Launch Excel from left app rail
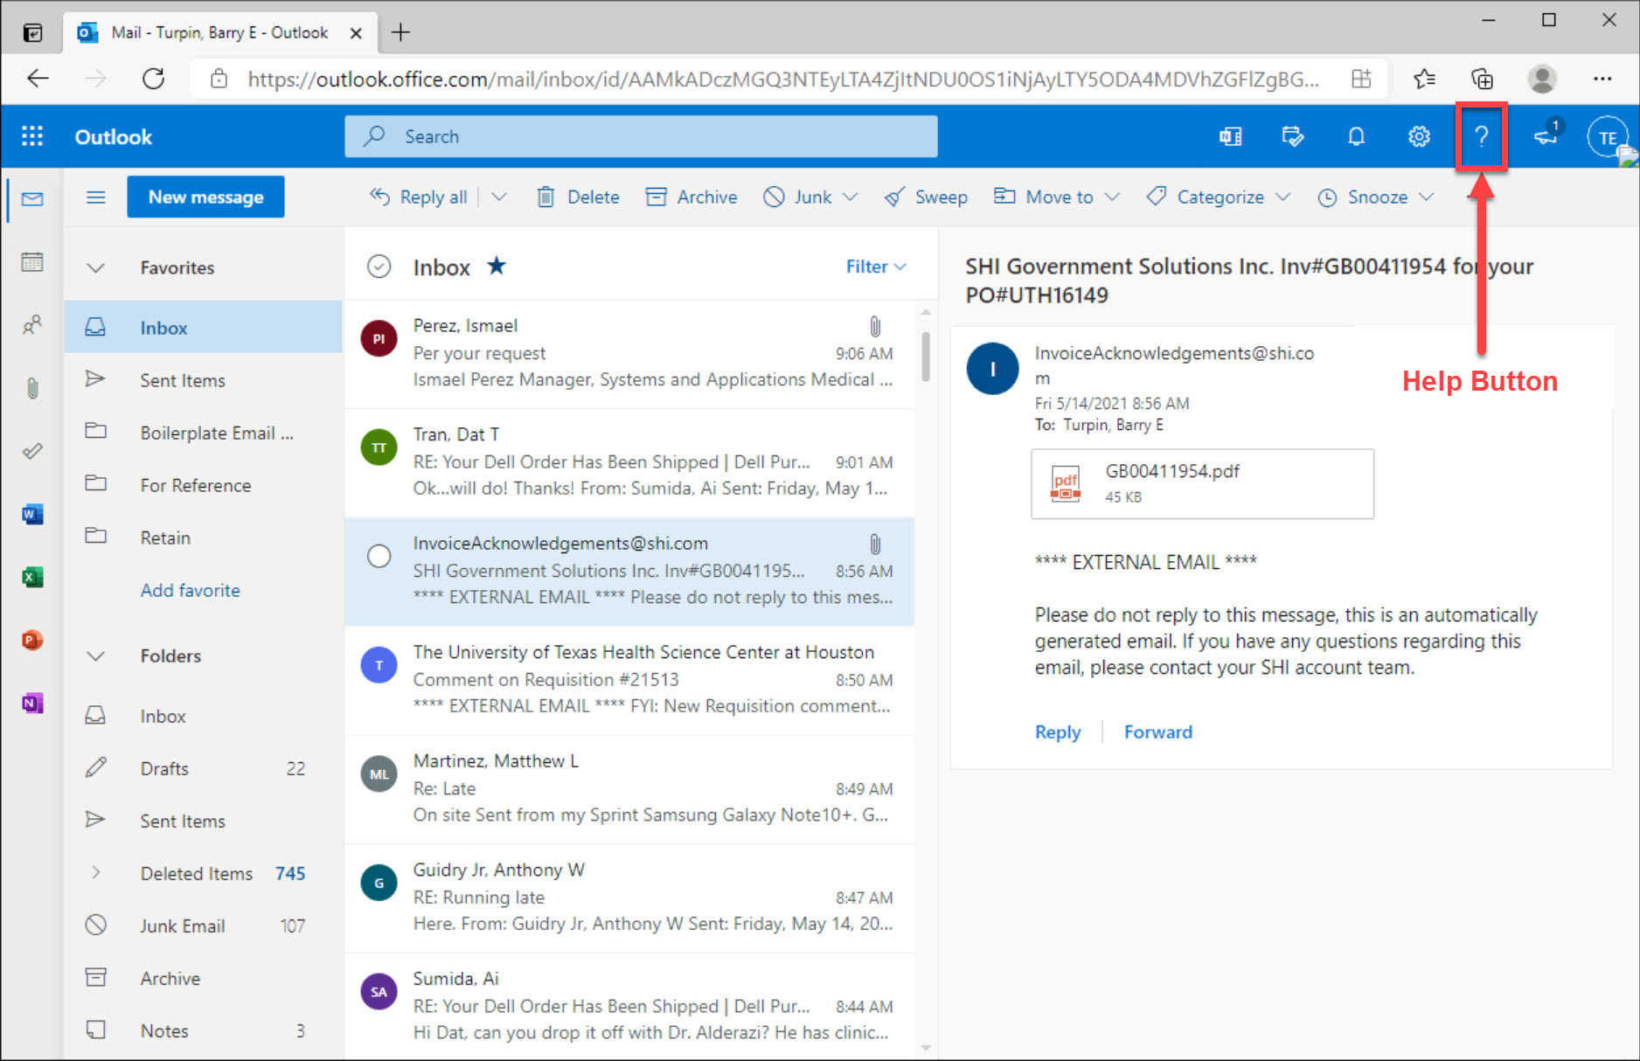This screenshot has width=1640, height=1061. click(32, 577)
